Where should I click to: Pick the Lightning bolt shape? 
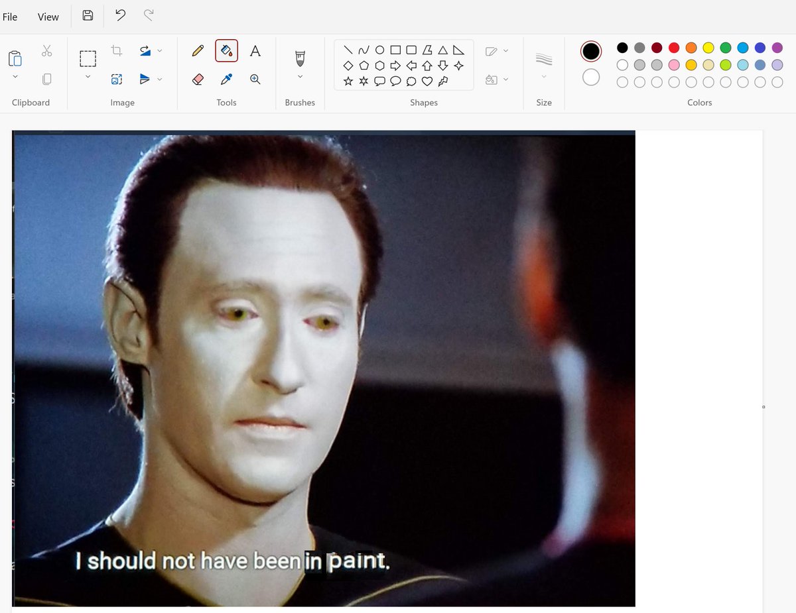[443, 82]
